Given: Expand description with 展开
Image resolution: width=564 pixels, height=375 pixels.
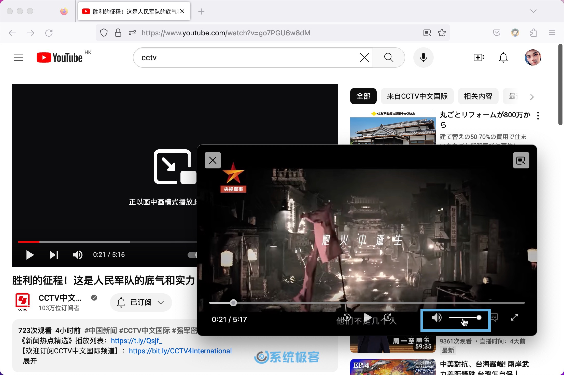Looking at the screenshot, I should 30,361.
